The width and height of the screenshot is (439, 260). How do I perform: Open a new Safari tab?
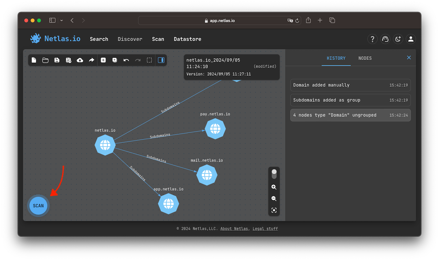[320, 20]
